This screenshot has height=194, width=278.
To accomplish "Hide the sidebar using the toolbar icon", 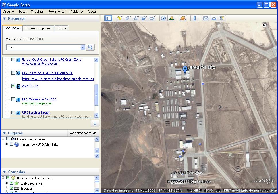I will (108, 18).
